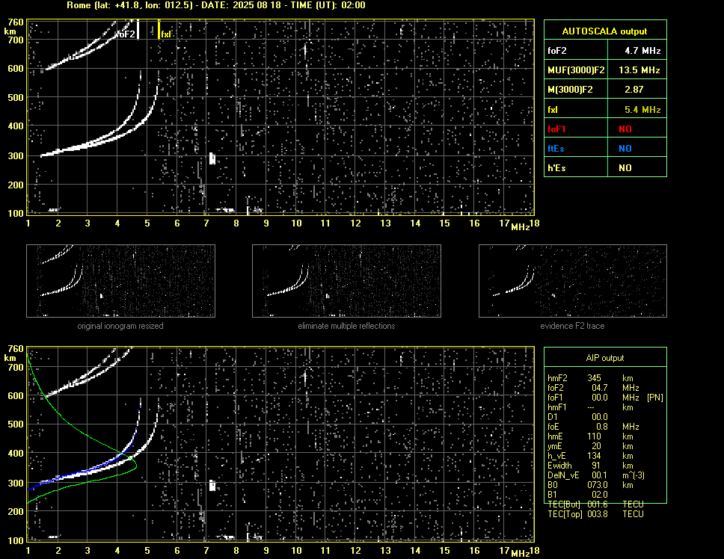The image size is (724, 559).
Task: Open the evidence F2 trace thumbnail
Action: (573, 281)
